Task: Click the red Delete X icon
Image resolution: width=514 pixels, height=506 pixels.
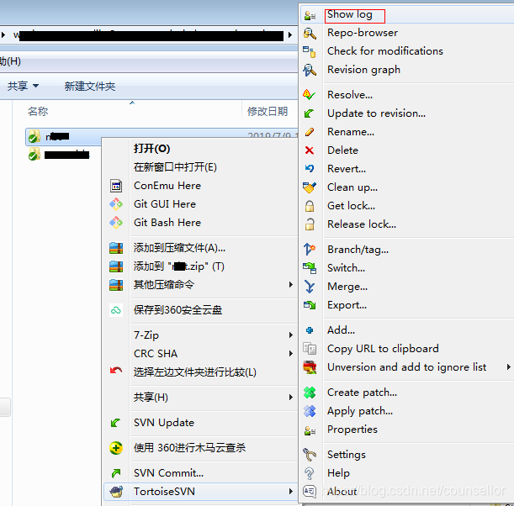Action: coord(310,150)
